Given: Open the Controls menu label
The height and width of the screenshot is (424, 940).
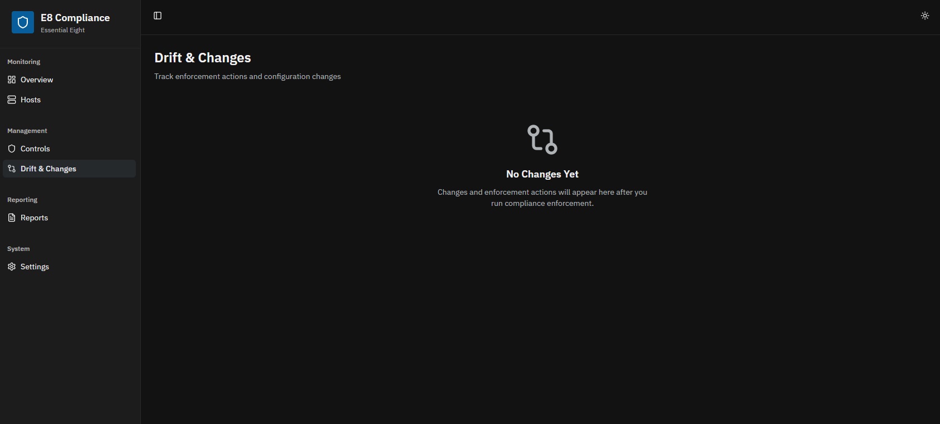Looking at the screenshot, I should (x=35, y=149).
